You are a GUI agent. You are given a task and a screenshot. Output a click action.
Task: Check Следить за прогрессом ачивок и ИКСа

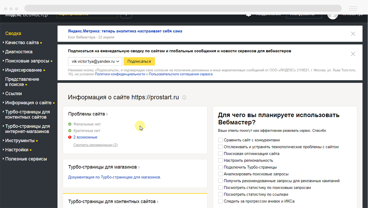pyautogui.click(x=220, y=201)
